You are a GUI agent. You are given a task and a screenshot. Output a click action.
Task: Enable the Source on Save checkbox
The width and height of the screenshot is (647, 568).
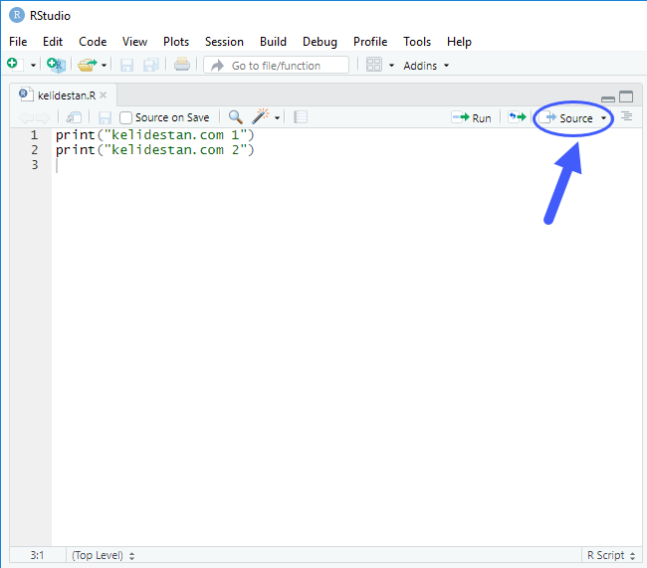click(x=125, y=118)
